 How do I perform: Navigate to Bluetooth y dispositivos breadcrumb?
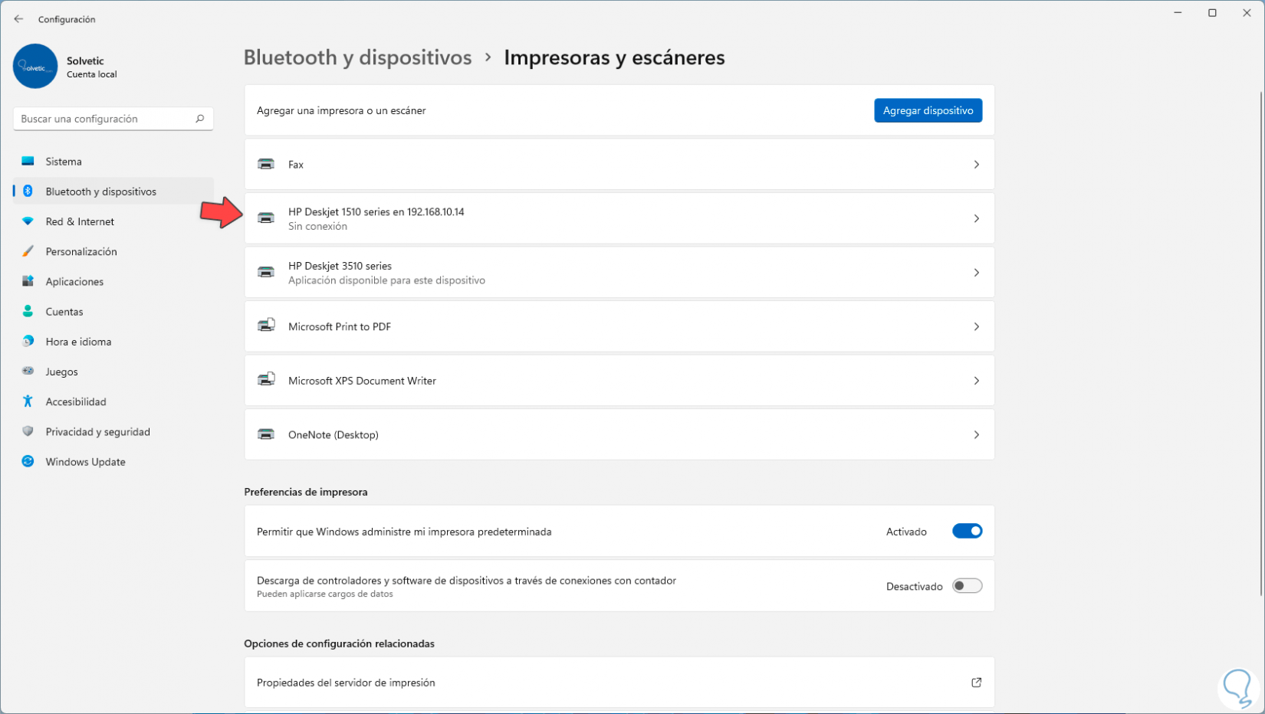(x=357, y=57)
